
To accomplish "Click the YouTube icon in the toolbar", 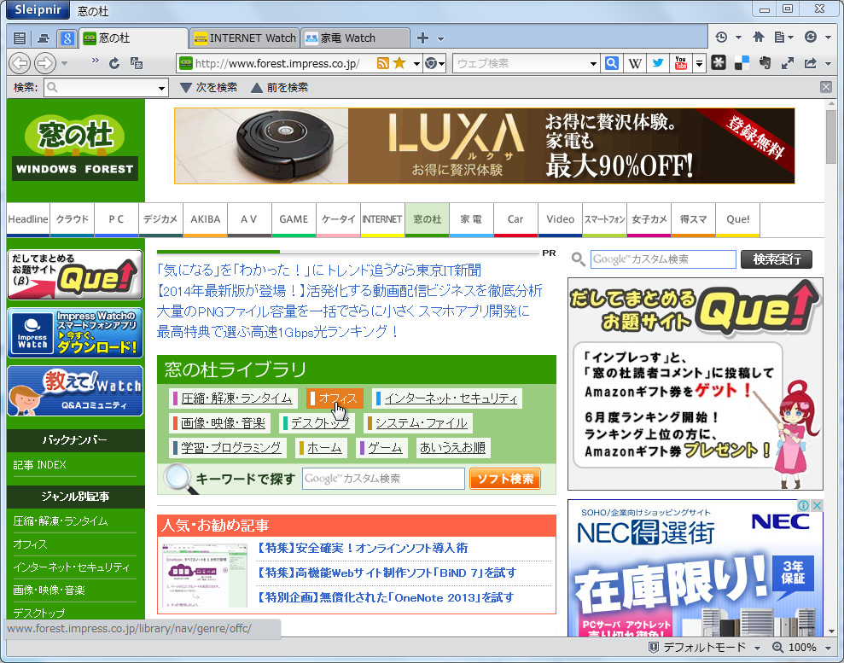I will 680,62.
